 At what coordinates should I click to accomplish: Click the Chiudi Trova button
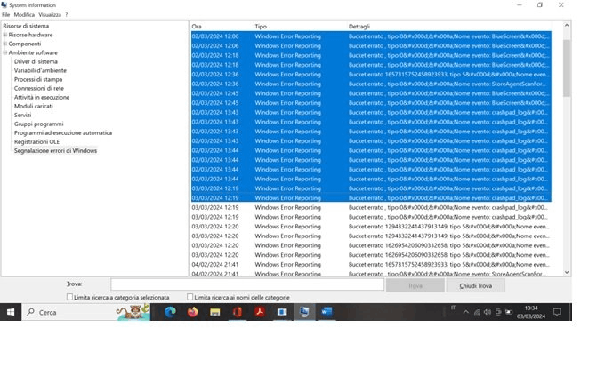pos(476,285)
